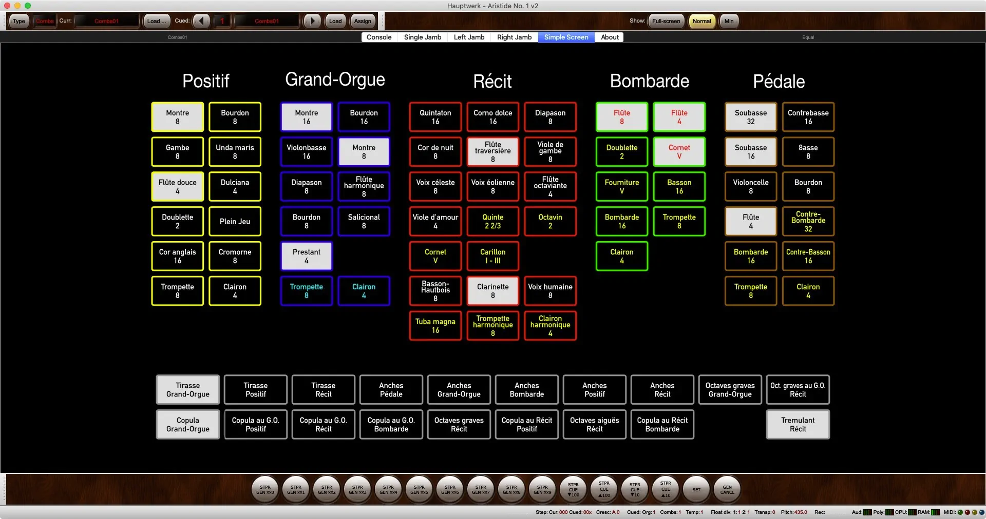
Task: Switch to the Console tab
Action: (x=379, y=37)
